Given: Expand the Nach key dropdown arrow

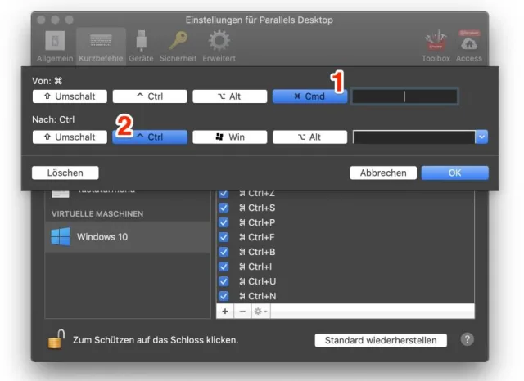Looking at the screenshot, I should tap(481, 137).
